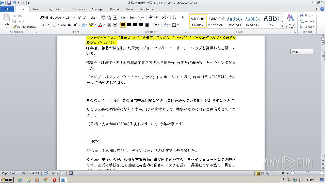325x183 pixels.
Task: Click the Select button in Editing
Action: (307, 27)
